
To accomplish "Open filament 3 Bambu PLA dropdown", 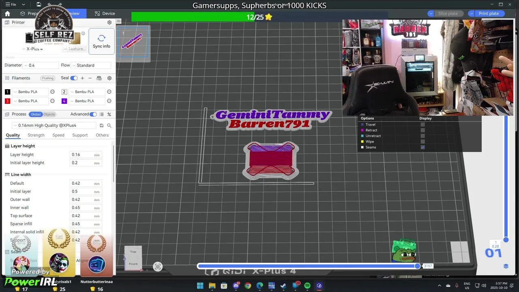I will click(30, 101).
